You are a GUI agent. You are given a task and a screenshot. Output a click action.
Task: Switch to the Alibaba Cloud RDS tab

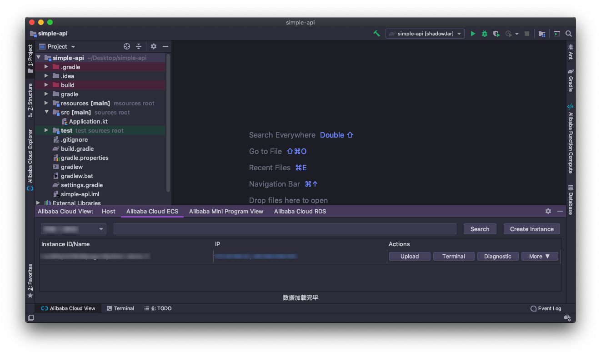pyautogui.click(x=300, y=211)
